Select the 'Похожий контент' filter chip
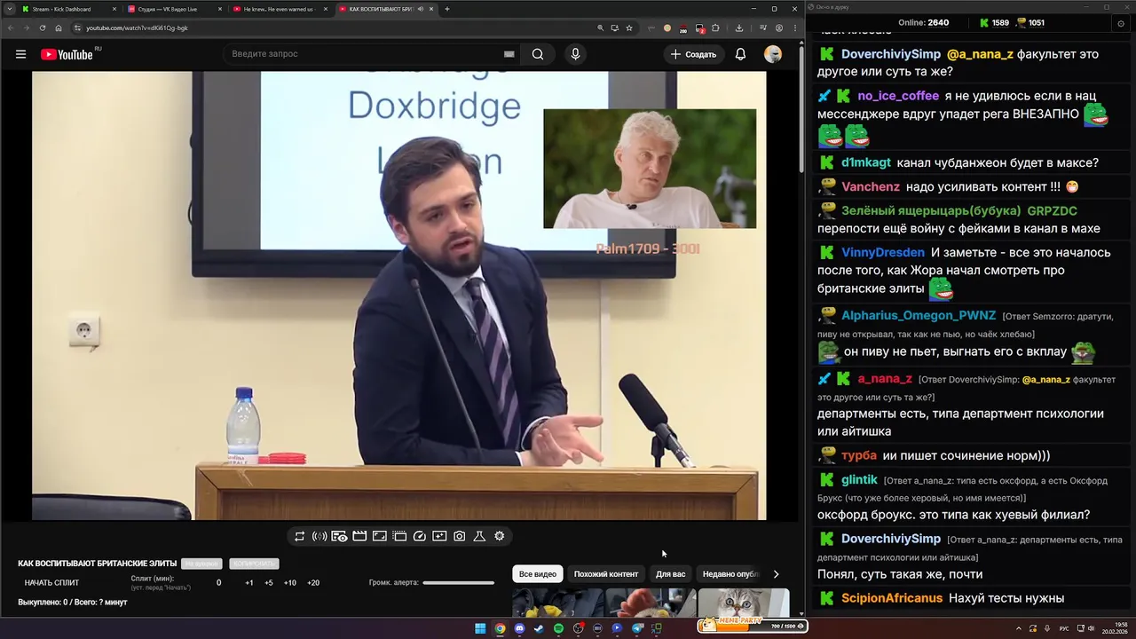The width and height of the screenshot is (1136, 639). pos(606,574)
